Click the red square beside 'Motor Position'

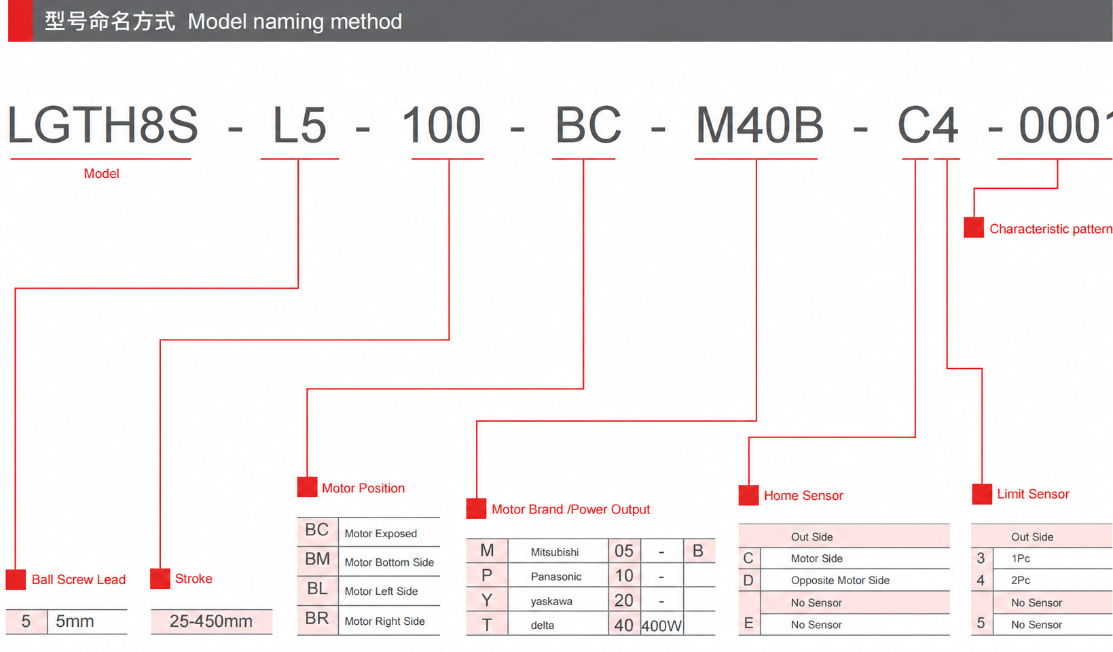point(308,487)
